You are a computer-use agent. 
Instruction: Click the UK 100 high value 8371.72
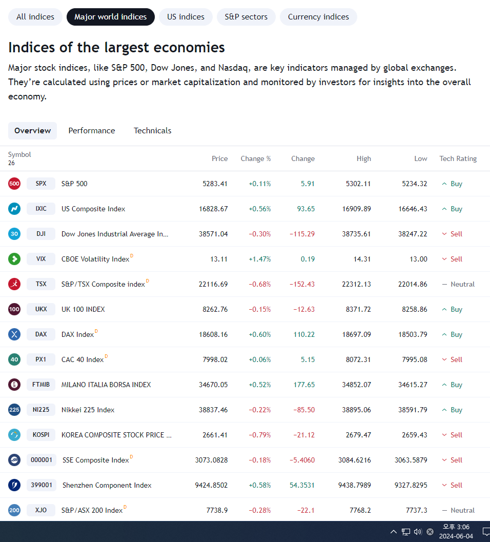pos(358,309)
